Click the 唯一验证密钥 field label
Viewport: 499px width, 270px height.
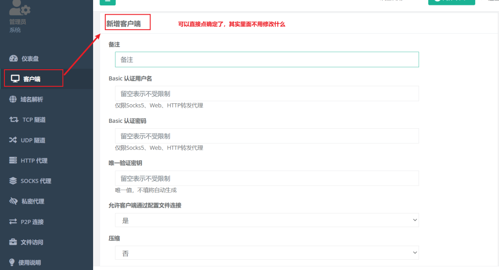pos(125,163)
